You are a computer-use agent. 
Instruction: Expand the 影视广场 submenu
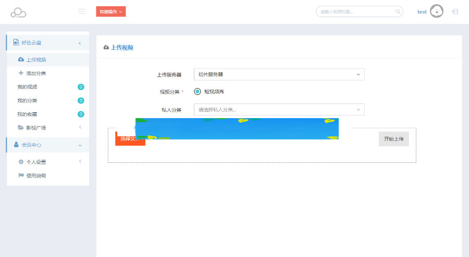tap(80, 127)
